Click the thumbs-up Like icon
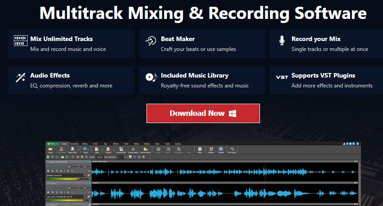This screenshot has height=206, width=383. pyautogui.click(x=344, y=144)
